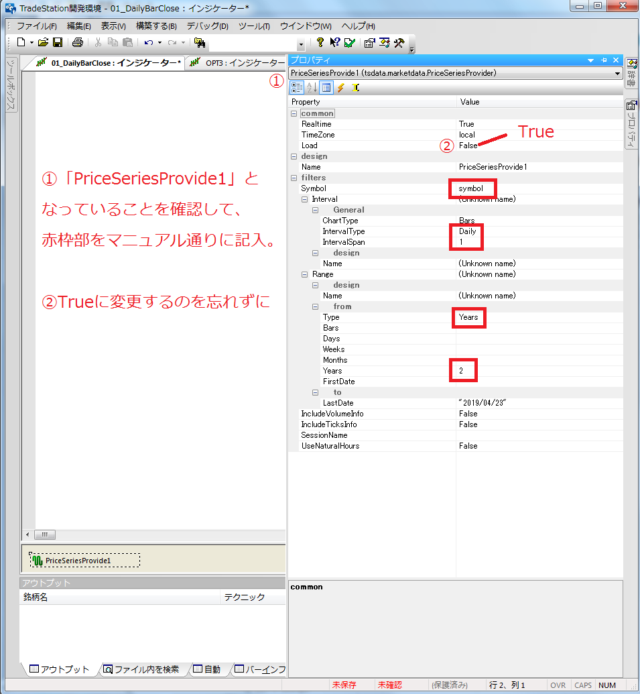Collapse the common category
The image size is (640, 694).
[294, 114]
